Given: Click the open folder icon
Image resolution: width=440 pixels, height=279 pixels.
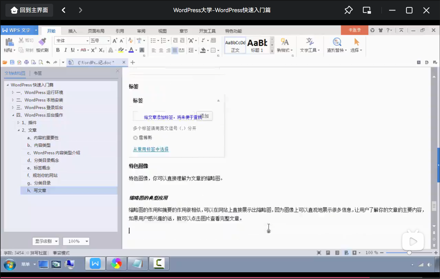Looking at the screenshot, I should tap(5, 63).
